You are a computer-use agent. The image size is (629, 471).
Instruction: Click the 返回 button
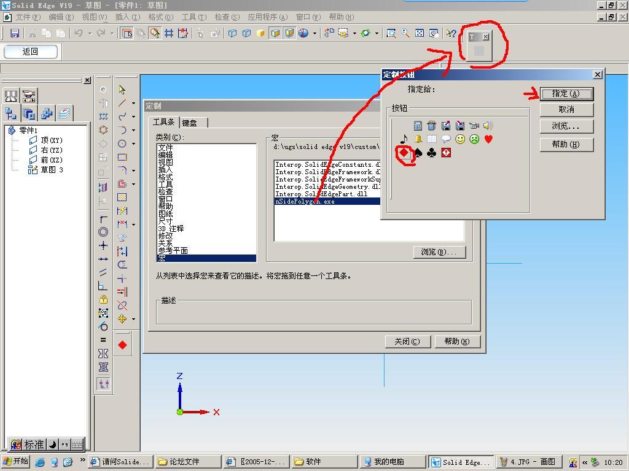pos(31,52)
